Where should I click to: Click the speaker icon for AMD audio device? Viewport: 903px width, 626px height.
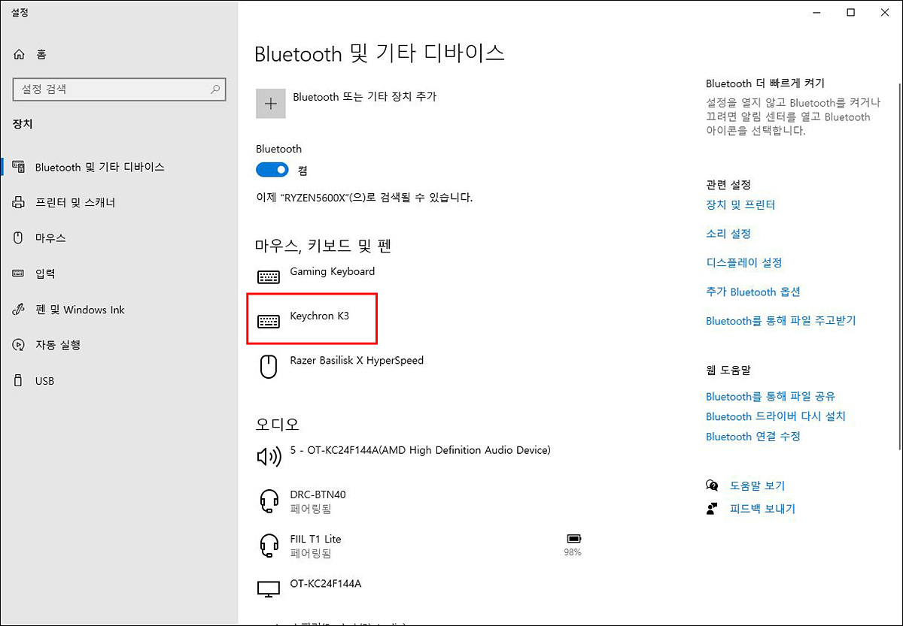coord(269,456)
